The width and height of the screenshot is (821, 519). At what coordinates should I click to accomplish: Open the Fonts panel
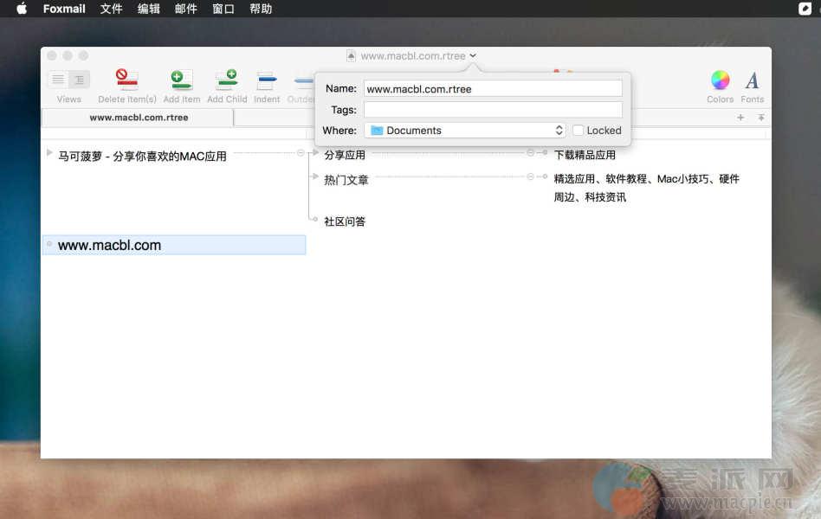tap(752, 80)
